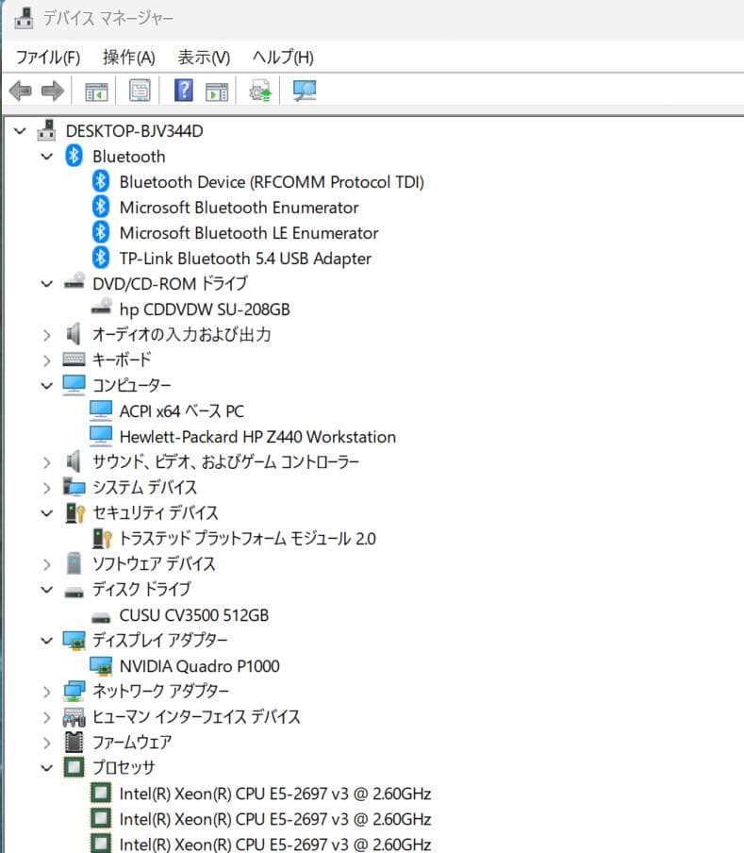Select Microsoft Bluetooth Enumerator
This screenshot has height=853, width=744.
coord(240,208)
